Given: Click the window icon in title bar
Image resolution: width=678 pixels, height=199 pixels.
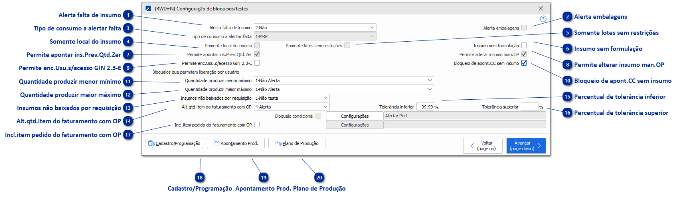Looking at the screenshot, I should click(148, 8).
